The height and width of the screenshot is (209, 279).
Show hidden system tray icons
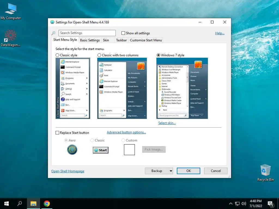point(231,204)
